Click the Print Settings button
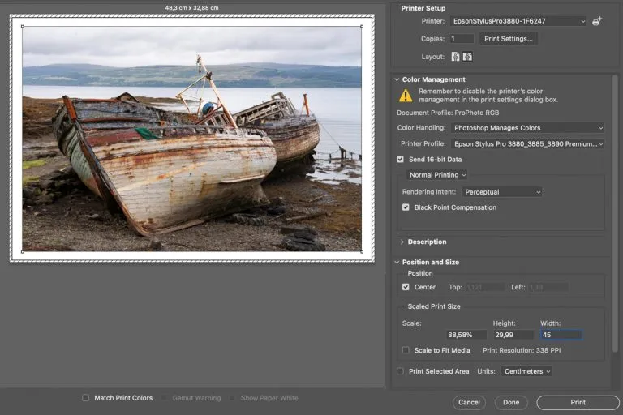 (x=509, y=39)
